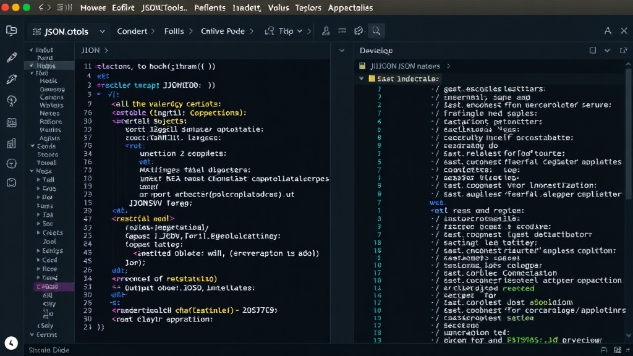
Task: Click the Develop panel title
Action: [x=376, y=51]
